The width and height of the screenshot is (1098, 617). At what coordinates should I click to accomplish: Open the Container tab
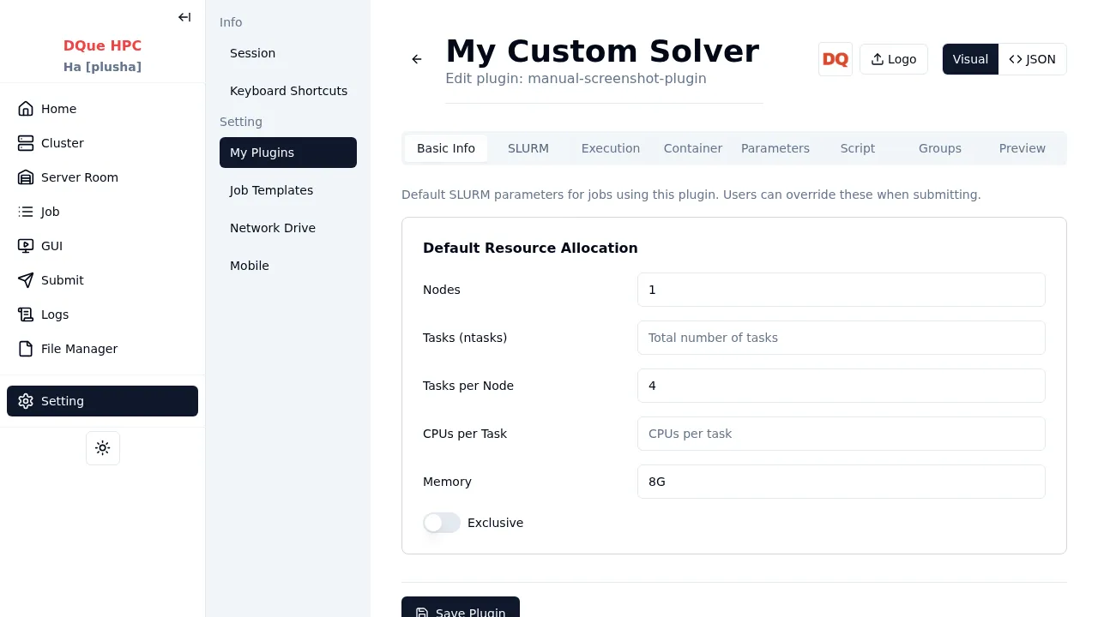click(692, 148)
